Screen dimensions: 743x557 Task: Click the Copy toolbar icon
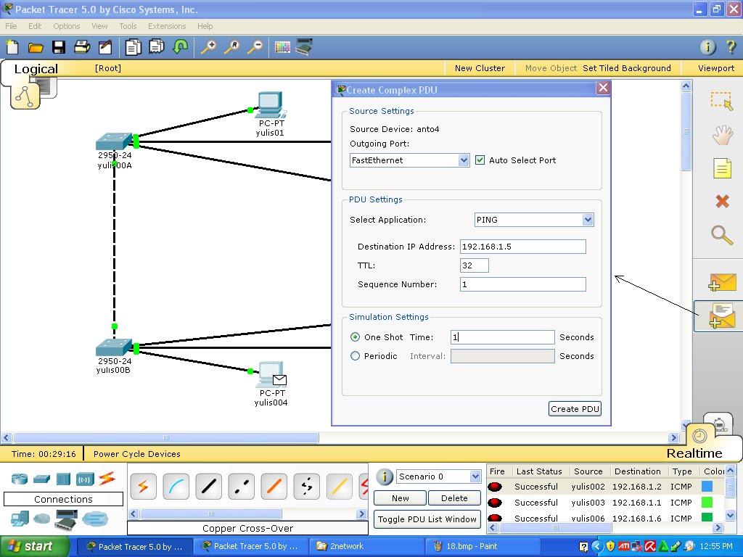click(x=134, y=47)
